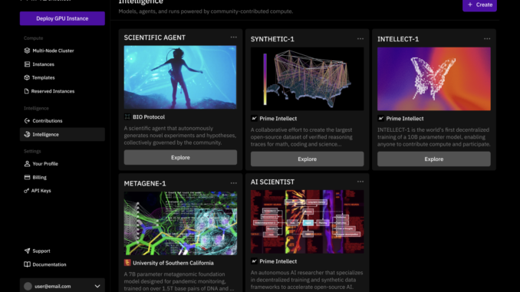Screen dimensions: 520x292
Task: Select the Intelligence sidebar icon
Action: click(x=27, y=134)
